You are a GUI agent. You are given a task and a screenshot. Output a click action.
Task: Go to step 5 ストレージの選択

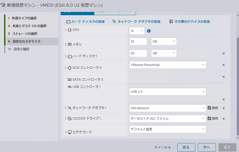pyautogui.click(x=23, y=33)
